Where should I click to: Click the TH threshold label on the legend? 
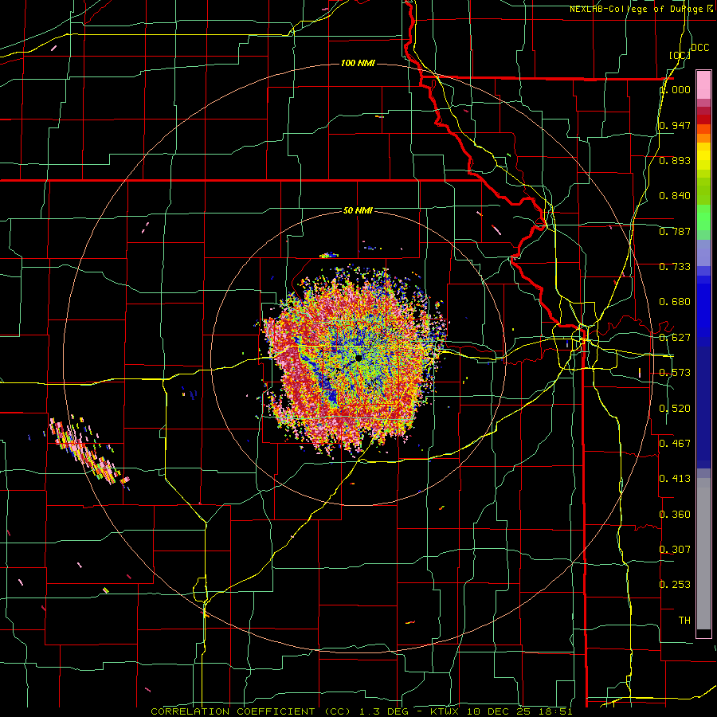(684, 621)
